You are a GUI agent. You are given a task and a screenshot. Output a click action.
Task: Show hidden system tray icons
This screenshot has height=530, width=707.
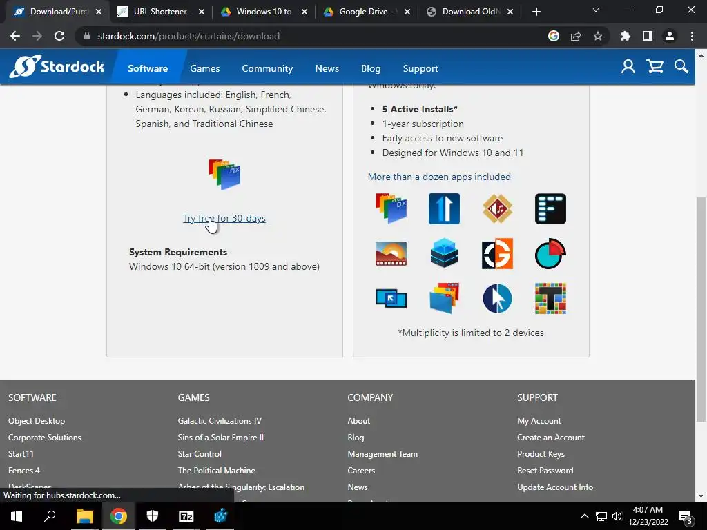[584, 516]
